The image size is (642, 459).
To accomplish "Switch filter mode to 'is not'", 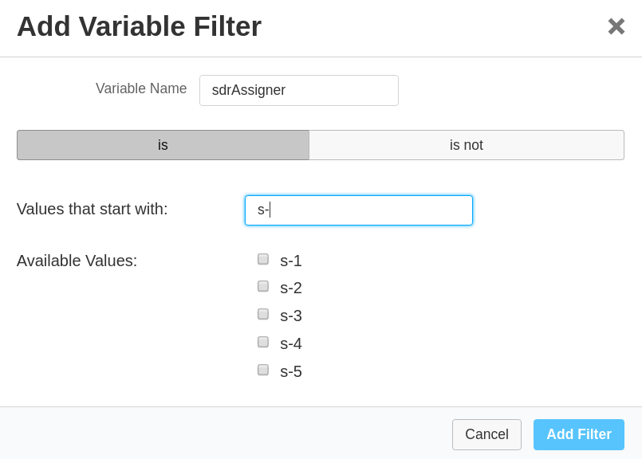I will [466, 144].
